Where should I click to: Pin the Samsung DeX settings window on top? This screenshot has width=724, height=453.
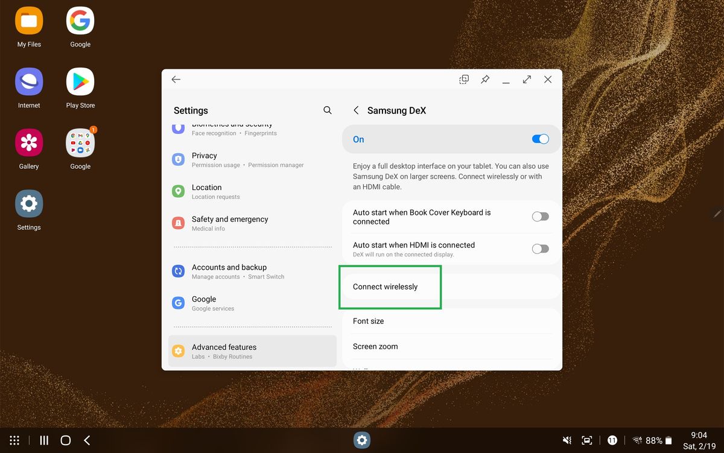click(x=484, y=79)
